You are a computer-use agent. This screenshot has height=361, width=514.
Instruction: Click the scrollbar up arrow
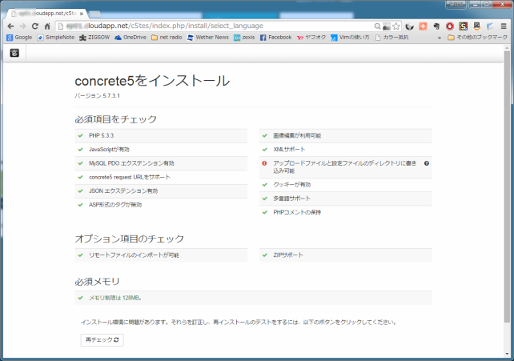tap(507, 48)
